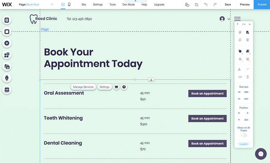This screenshot has width=270, height=163.
Task: Open the Media panel in left sidebar
Action: pos(7,66)
